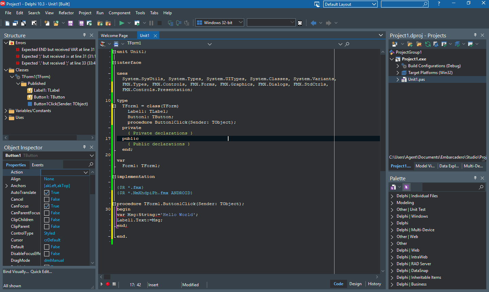The image size is (489, 292).
Task: Click the purple Save icon
Action: pyautogui.click(x=70, y=23)
